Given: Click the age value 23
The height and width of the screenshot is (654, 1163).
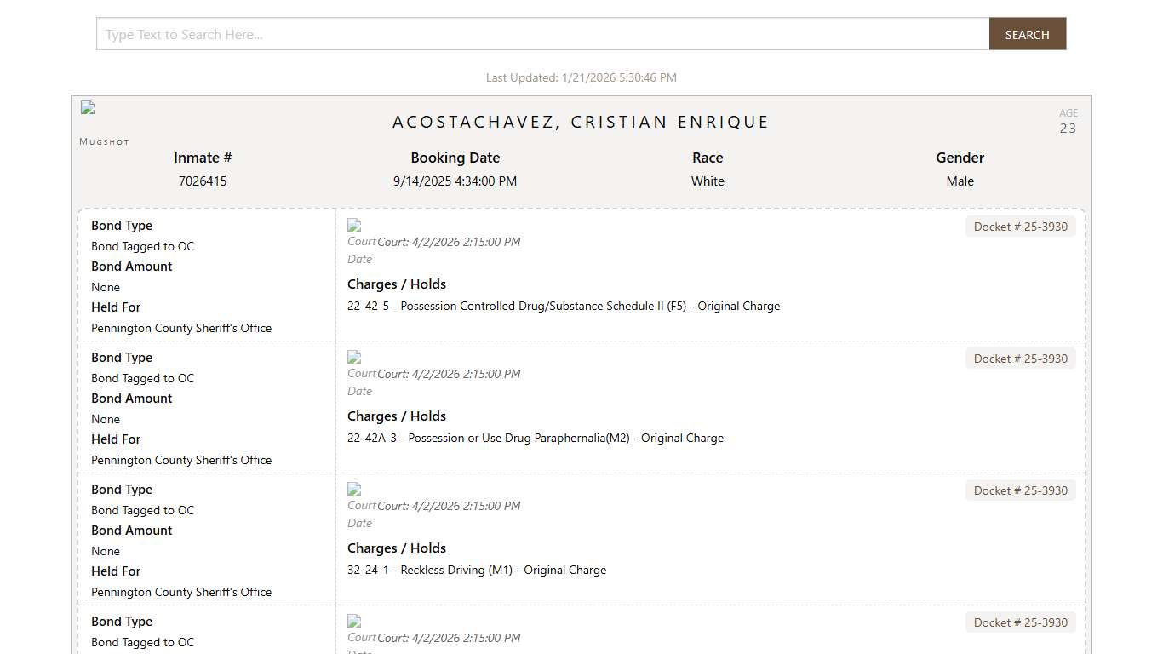Looking at the screenshot, I should 1068,129.
